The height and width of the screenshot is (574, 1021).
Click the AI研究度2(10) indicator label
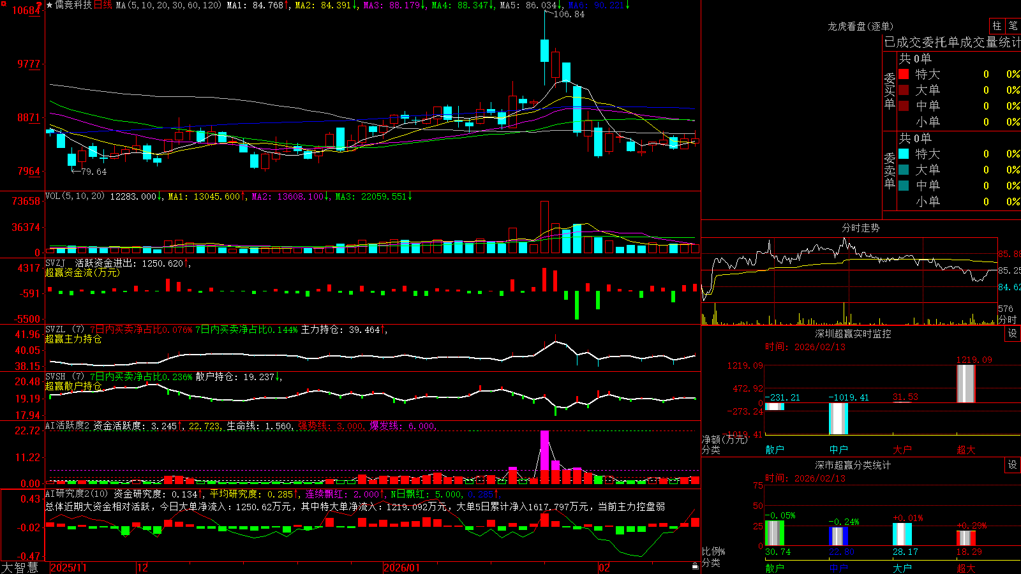coord(77,494)
